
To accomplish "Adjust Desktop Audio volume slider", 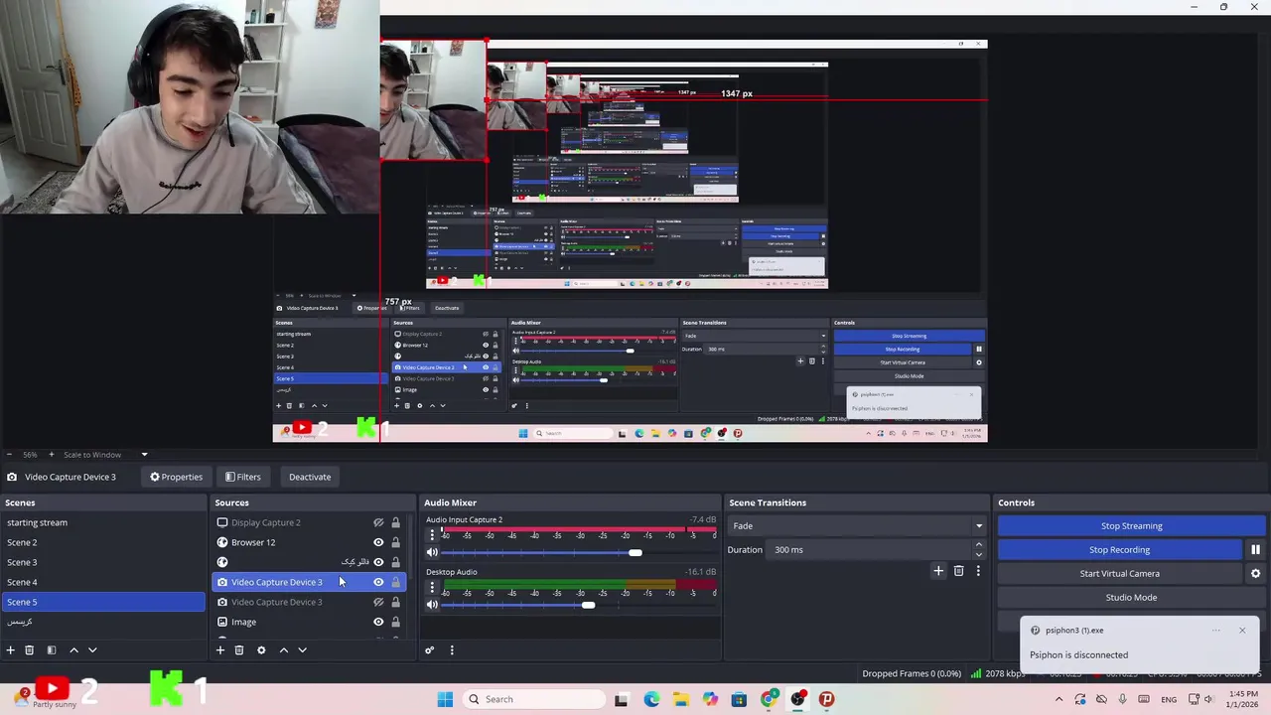I will pyautogui.click(x=589, y=605).
